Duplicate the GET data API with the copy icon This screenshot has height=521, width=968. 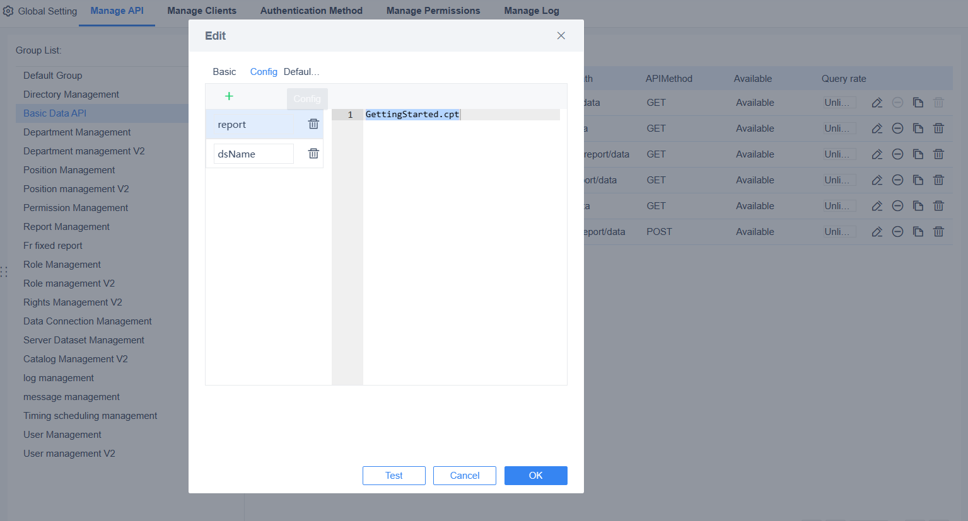918,102
